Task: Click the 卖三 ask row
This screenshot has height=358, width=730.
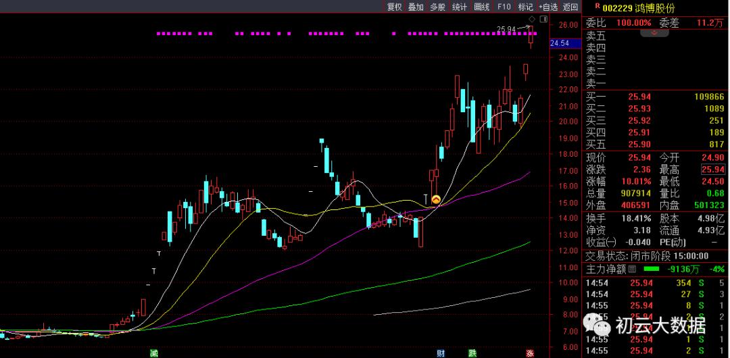Action: [x=656, y=59]
